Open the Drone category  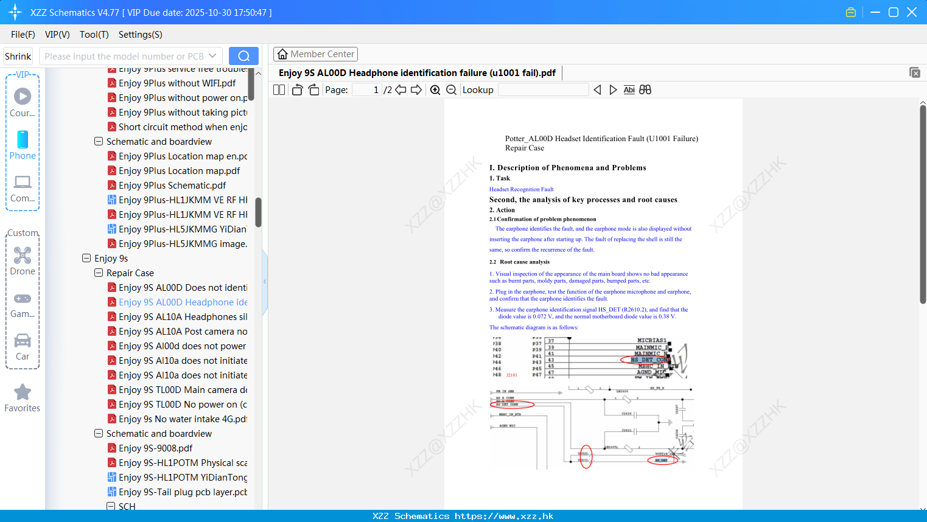[23, 261]
